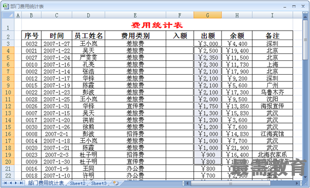This screenshot has height=188, width=310.
Task: Click name cell 徐熊
Action: pyautogui.click(x=89, y=127)
